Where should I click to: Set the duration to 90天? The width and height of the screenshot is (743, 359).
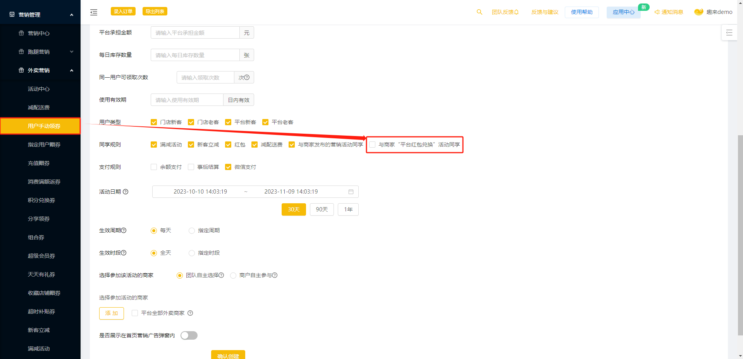coord(322,209)
